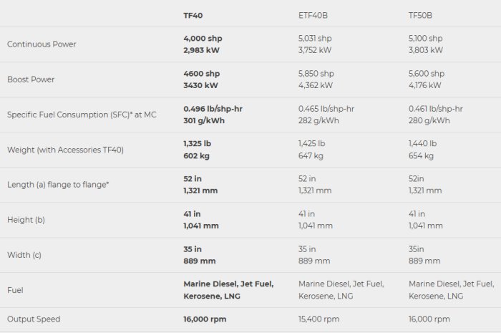Click the Length (a) flange to flange label

[58, 185]
